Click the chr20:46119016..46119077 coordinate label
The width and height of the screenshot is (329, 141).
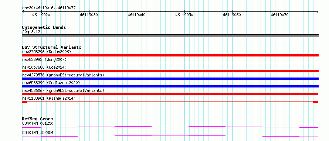[49, 8]
